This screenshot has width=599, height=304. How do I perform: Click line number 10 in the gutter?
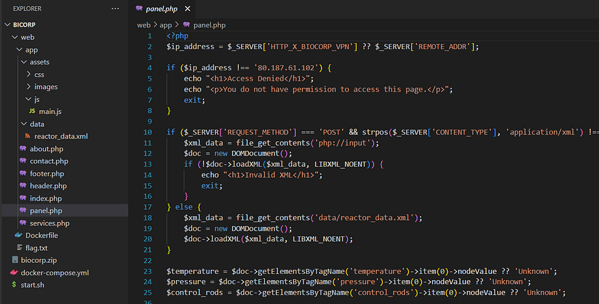click(148, 131)
